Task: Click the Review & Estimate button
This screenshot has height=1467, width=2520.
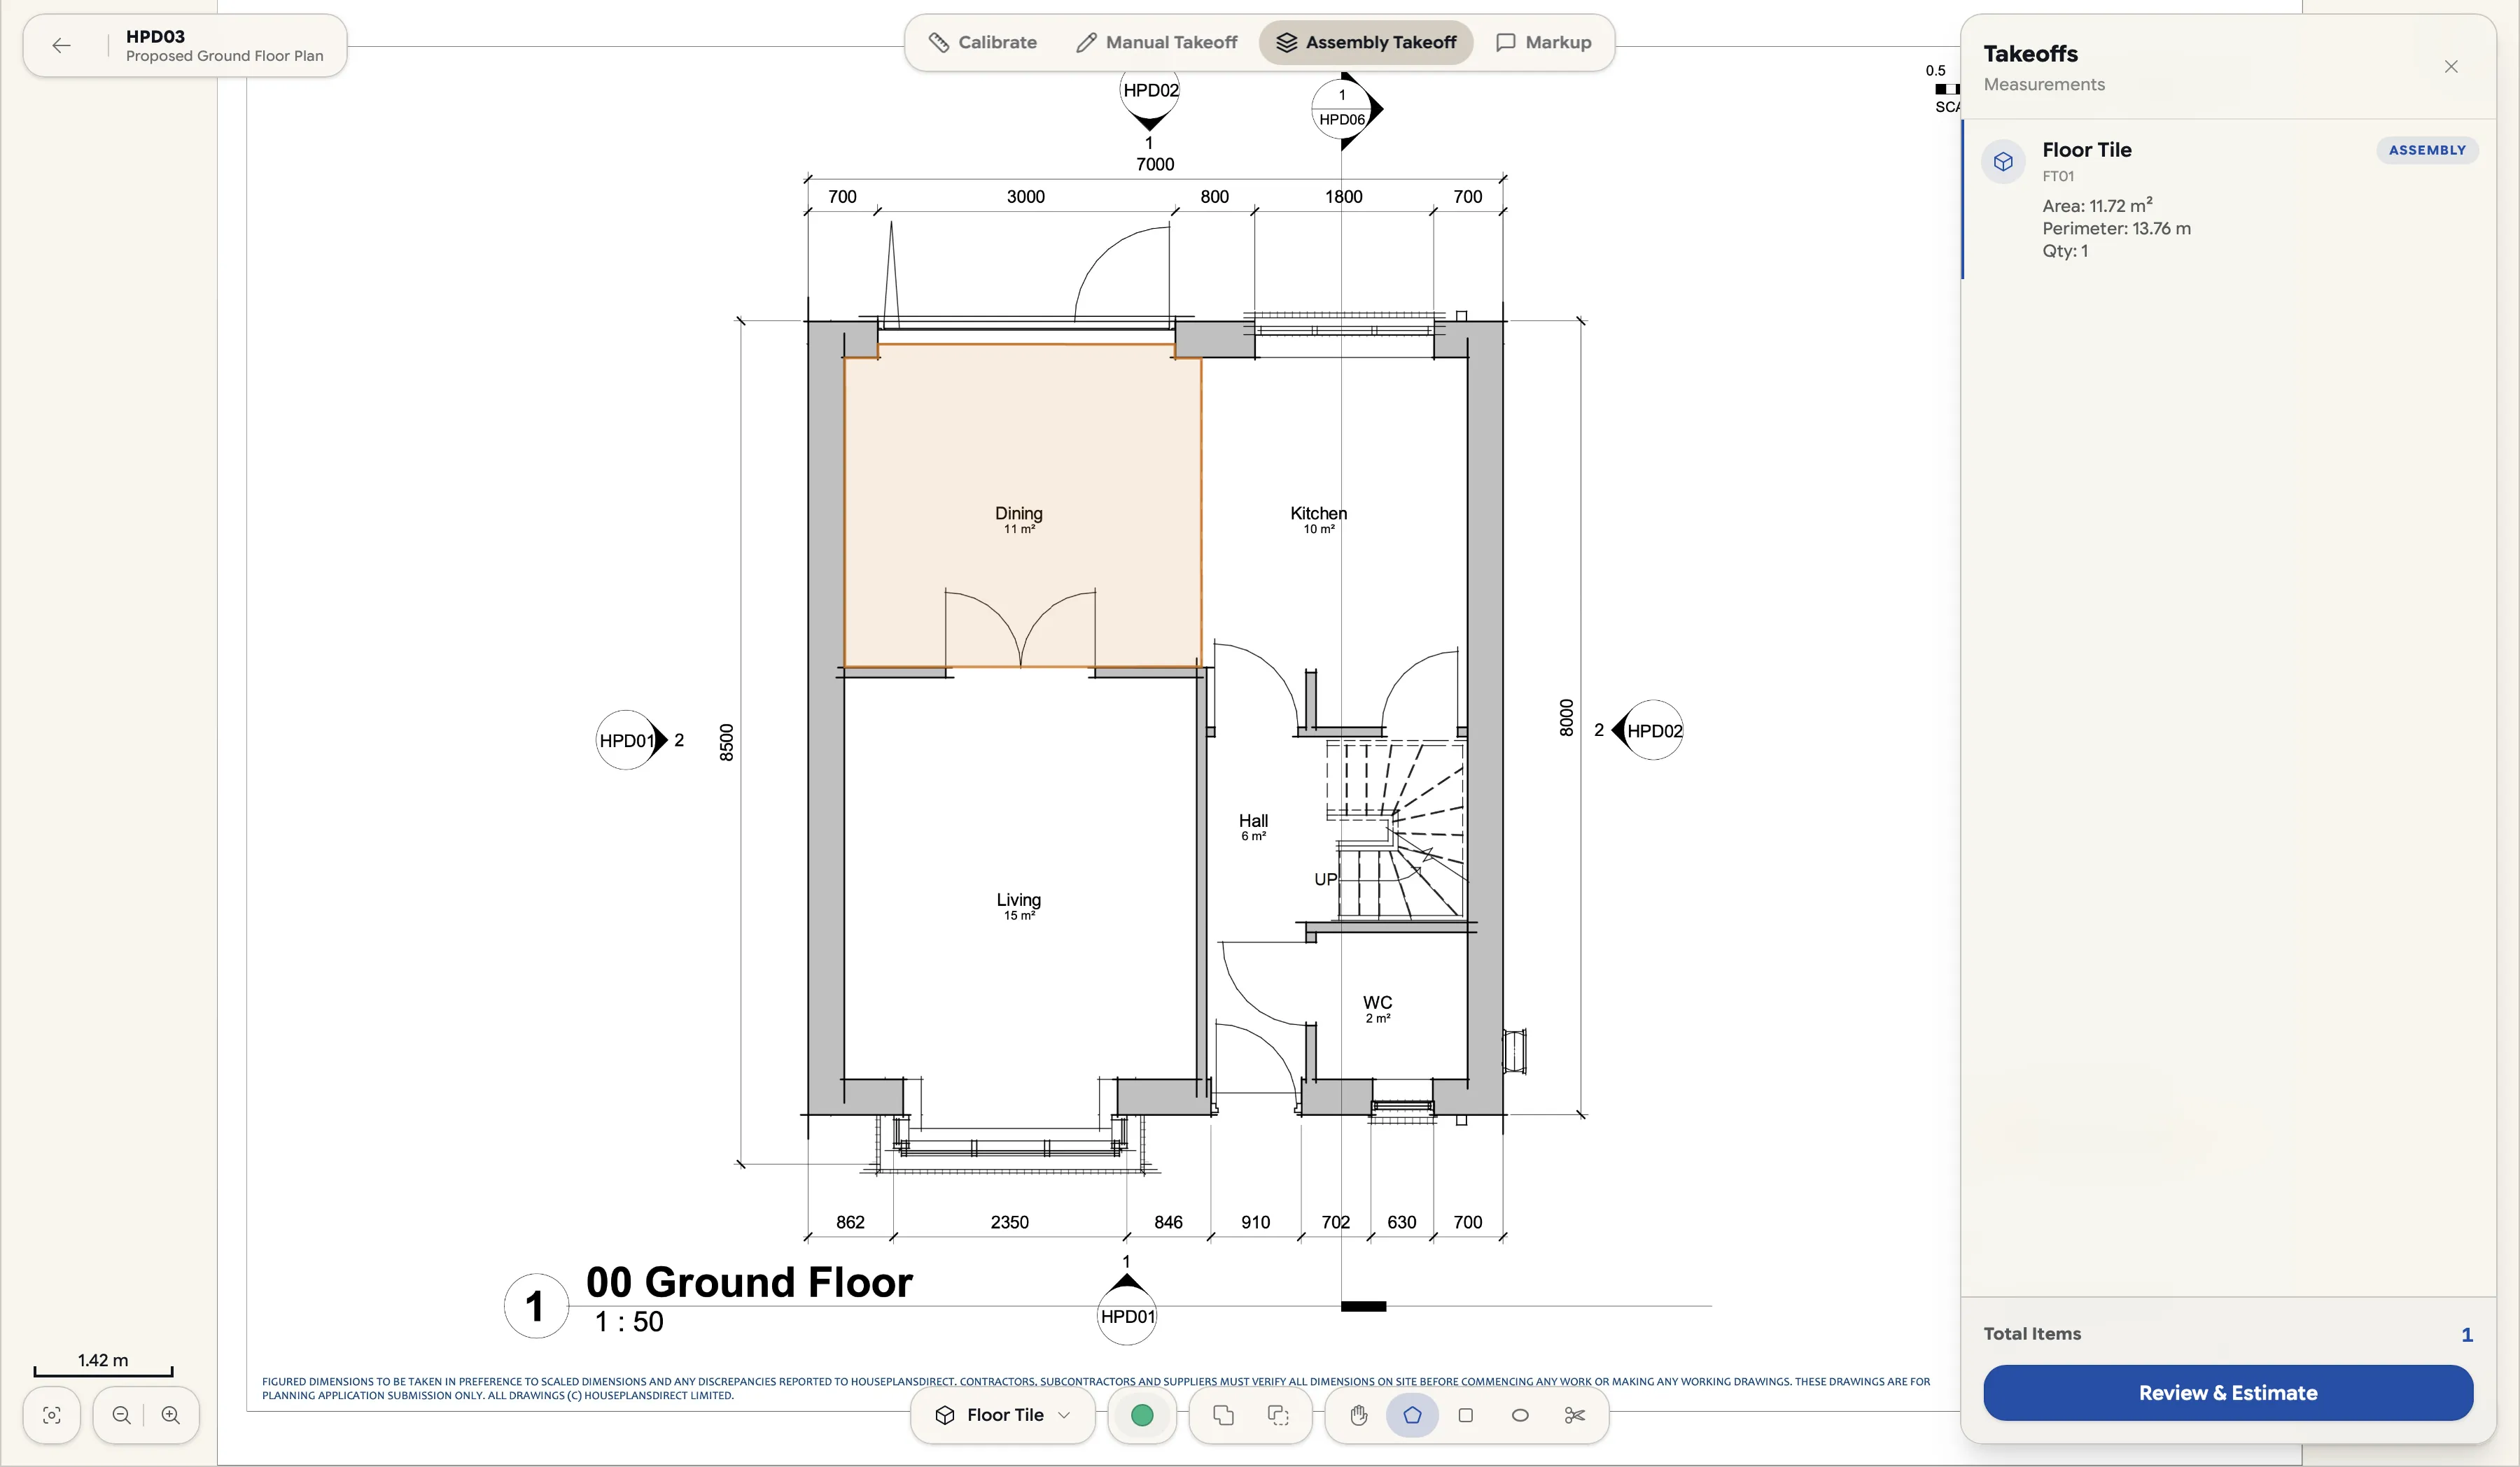Action: [2228, 1392]
